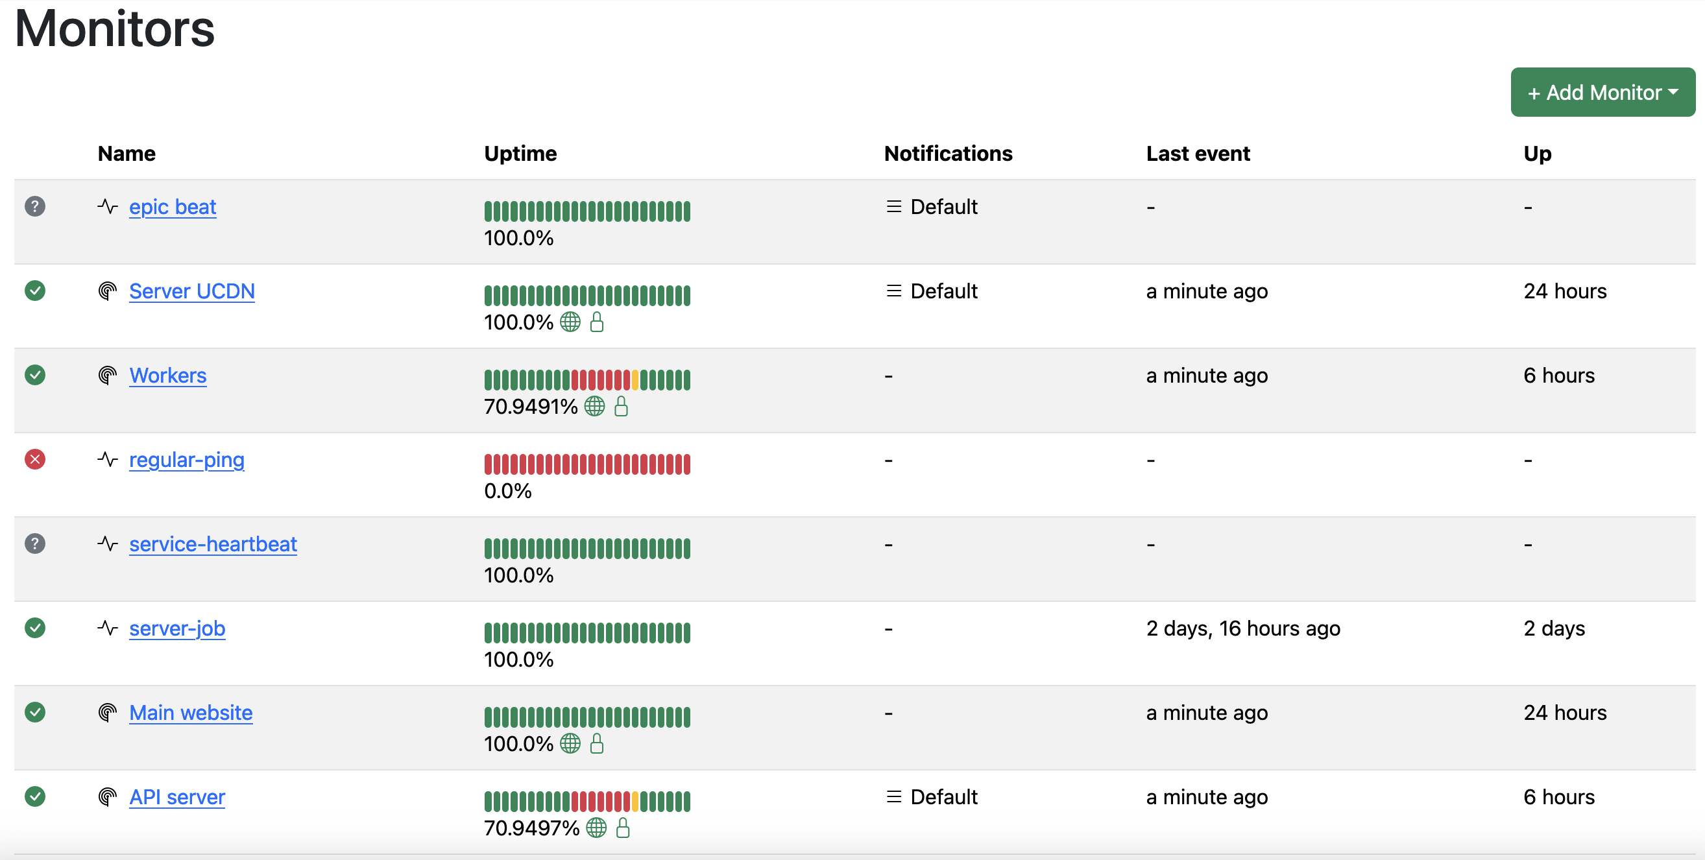Open the API server monitor
1705x860 pixels.
pyautogui.click(x=176, y=796)
